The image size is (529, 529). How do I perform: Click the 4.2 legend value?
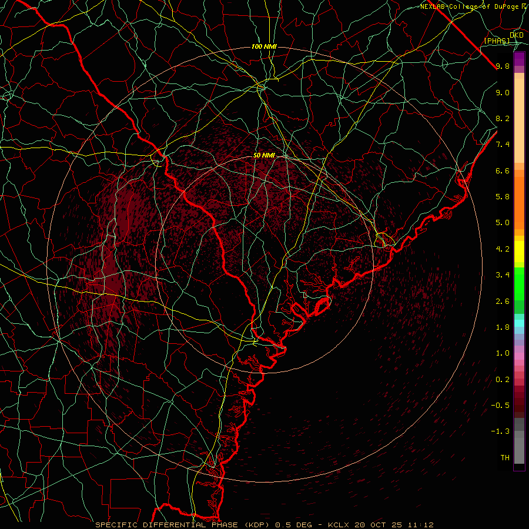point(503,249)
